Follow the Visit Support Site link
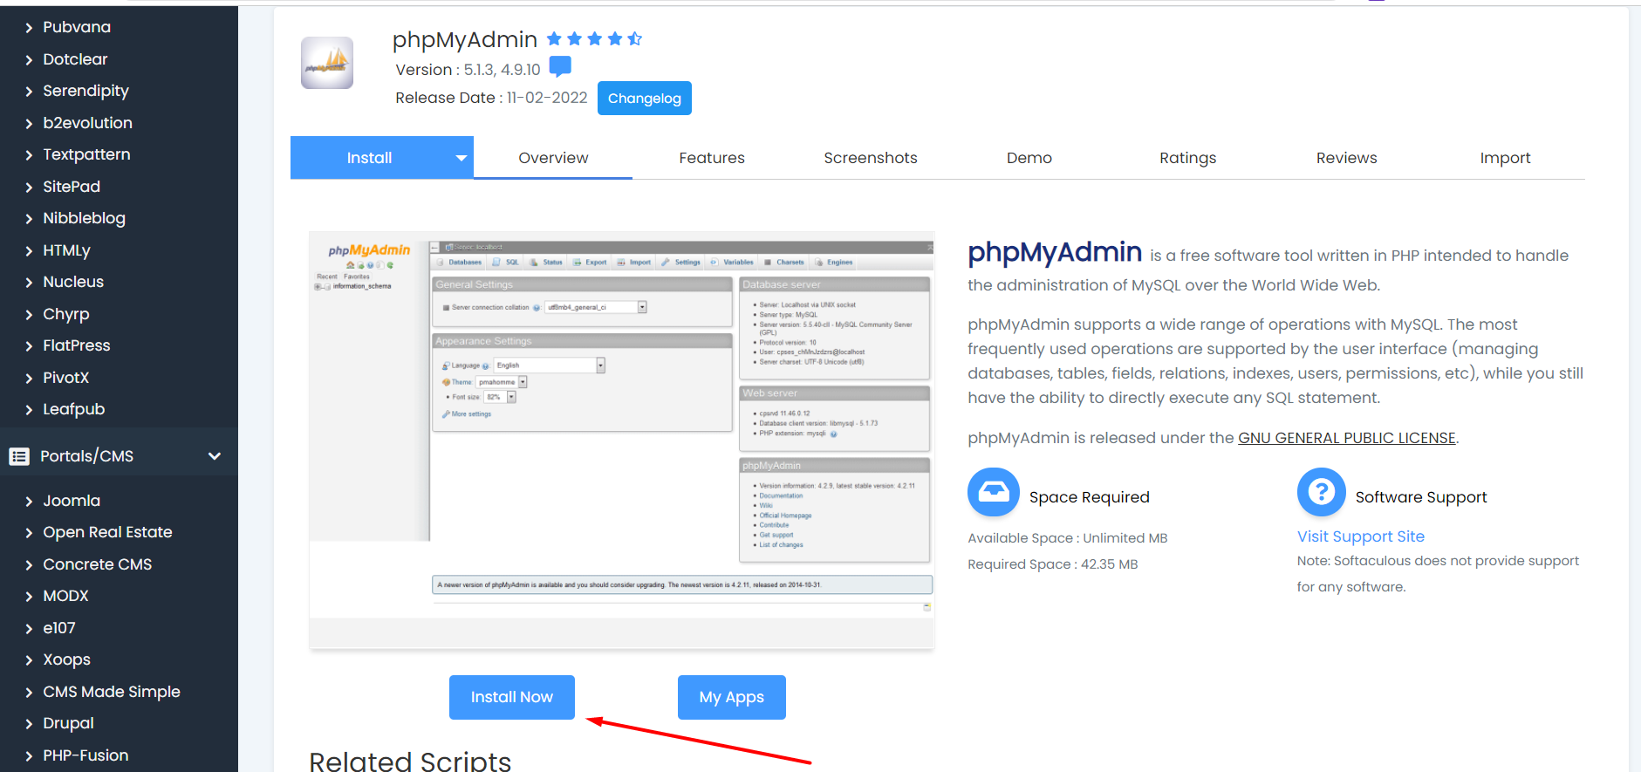 pyautogui.click(x=1361, y=536)
